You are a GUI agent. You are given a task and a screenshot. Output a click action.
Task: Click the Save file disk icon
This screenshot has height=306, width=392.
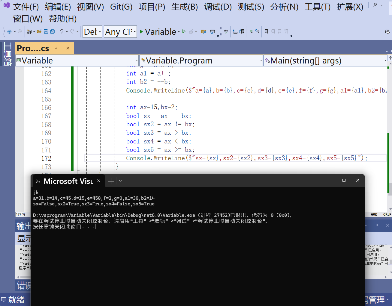pos(46,31)
